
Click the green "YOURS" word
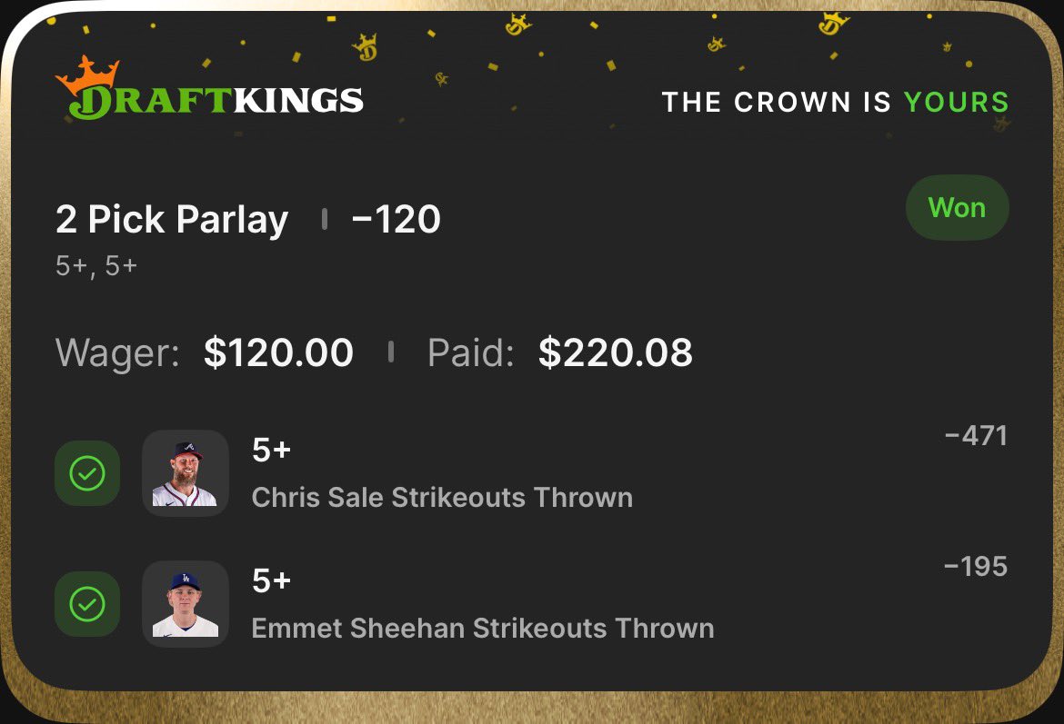(x=956, y=102)
